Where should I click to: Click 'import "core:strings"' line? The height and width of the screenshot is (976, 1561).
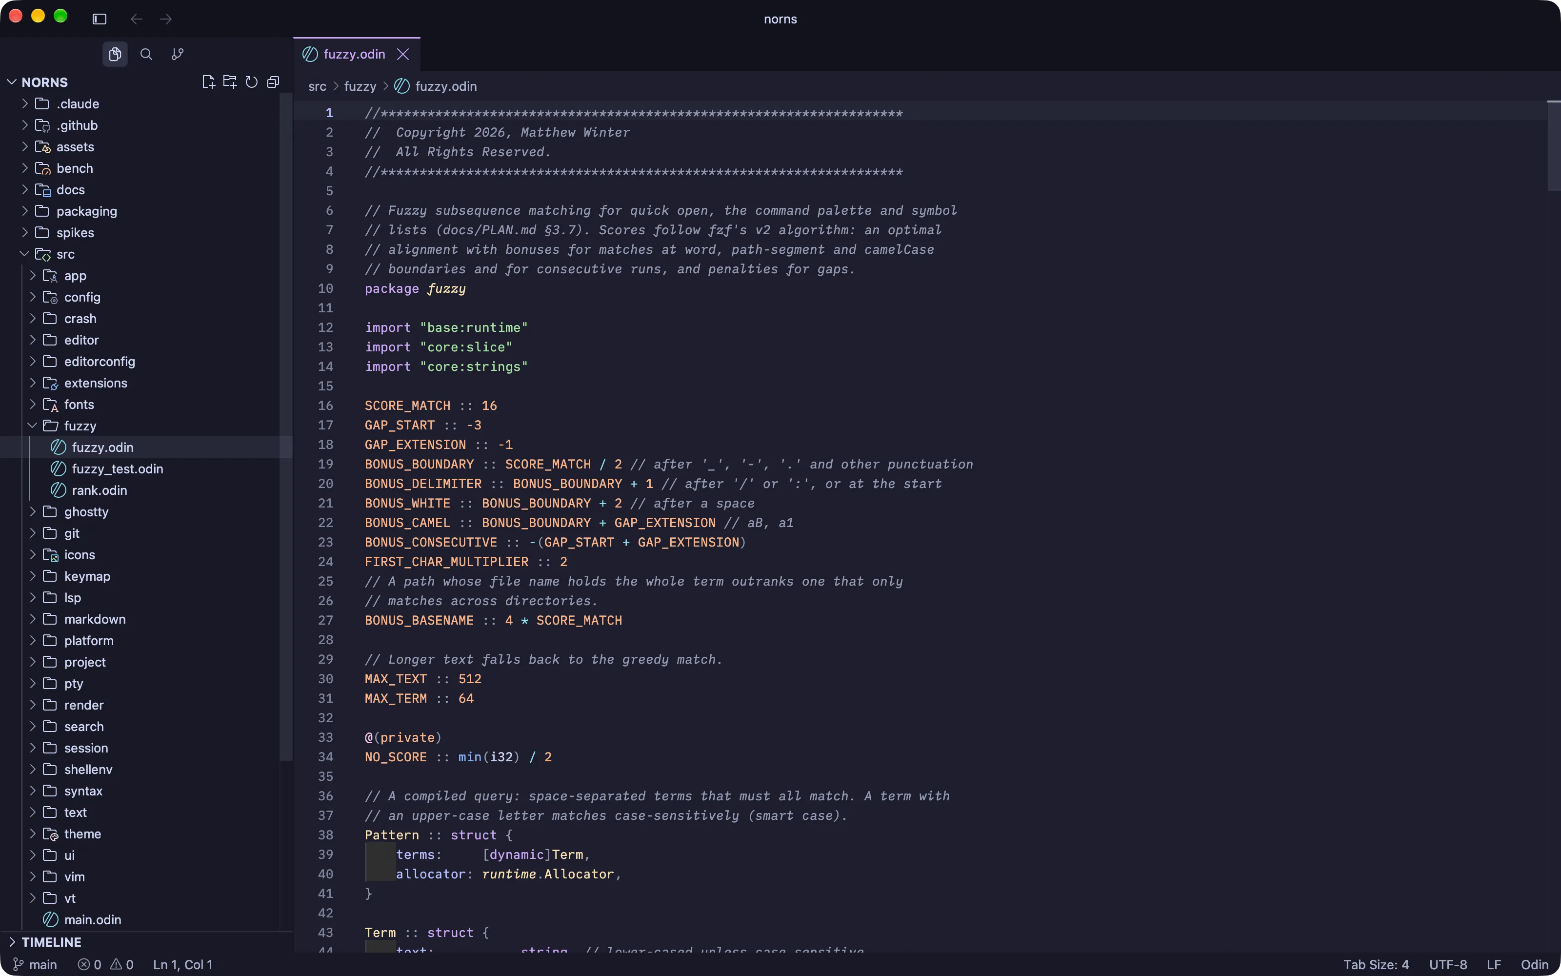pos(446,366)
